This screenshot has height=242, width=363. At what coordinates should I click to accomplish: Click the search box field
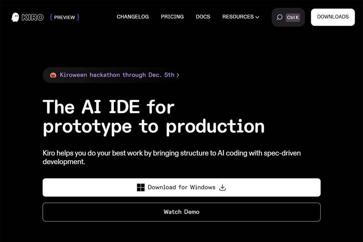coord(288,17)
